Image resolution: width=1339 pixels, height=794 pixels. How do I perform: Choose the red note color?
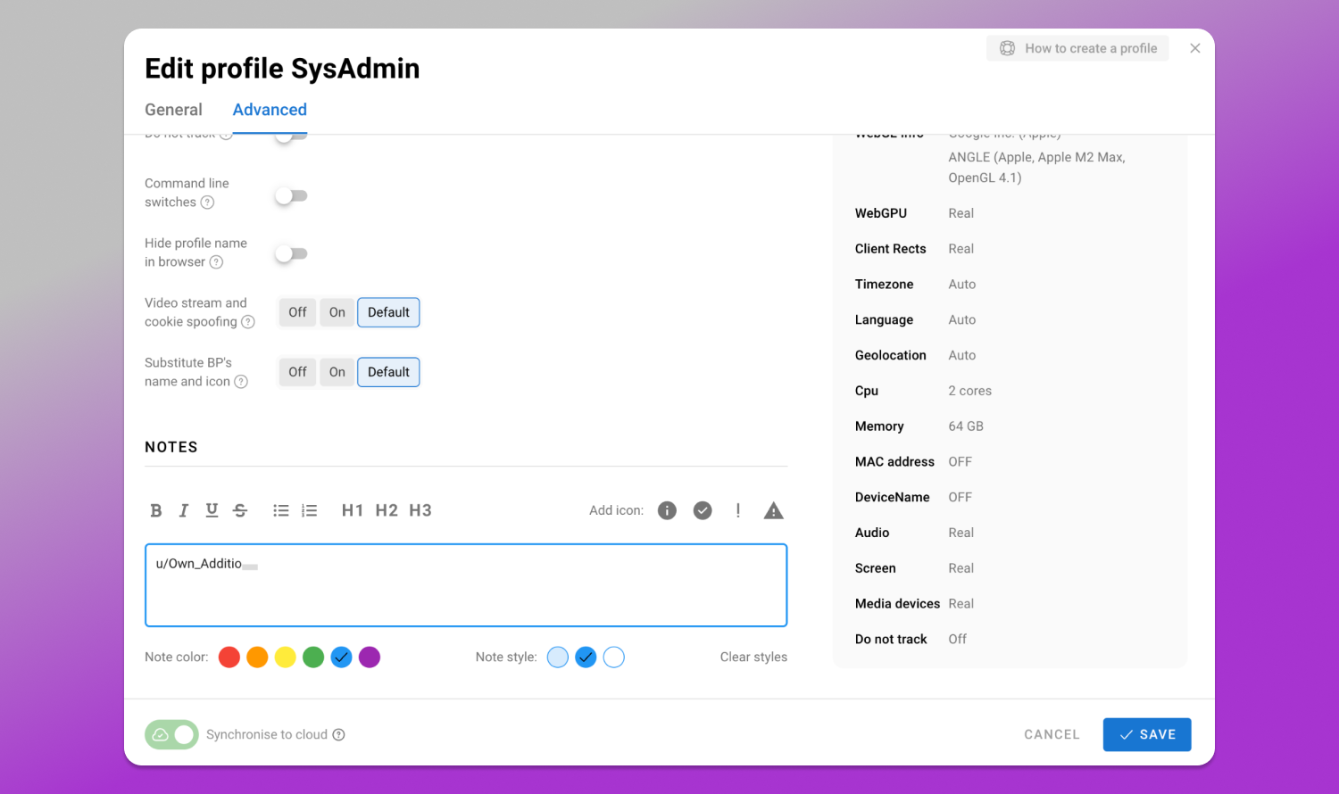point(229,658)
